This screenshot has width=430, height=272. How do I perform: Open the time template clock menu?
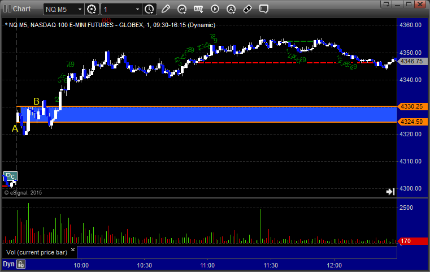click(x=150, y=9)
